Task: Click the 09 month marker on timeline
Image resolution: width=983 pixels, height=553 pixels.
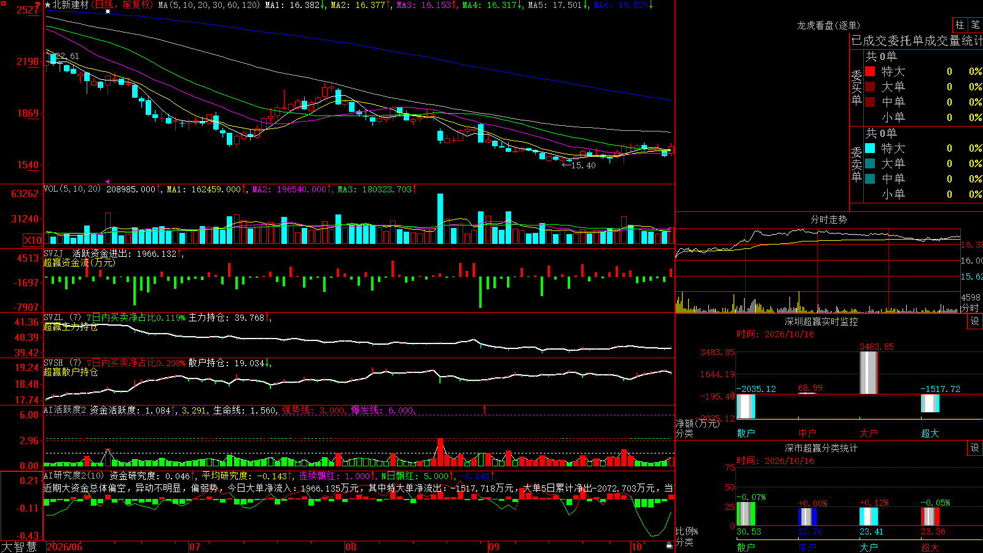Action: tap(494, 547)
